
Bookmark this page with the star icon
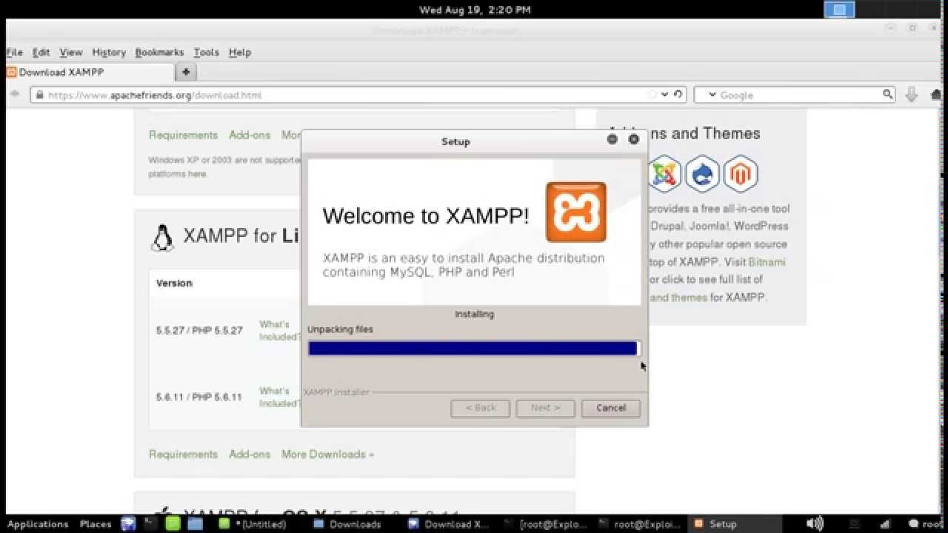(652, 95)
